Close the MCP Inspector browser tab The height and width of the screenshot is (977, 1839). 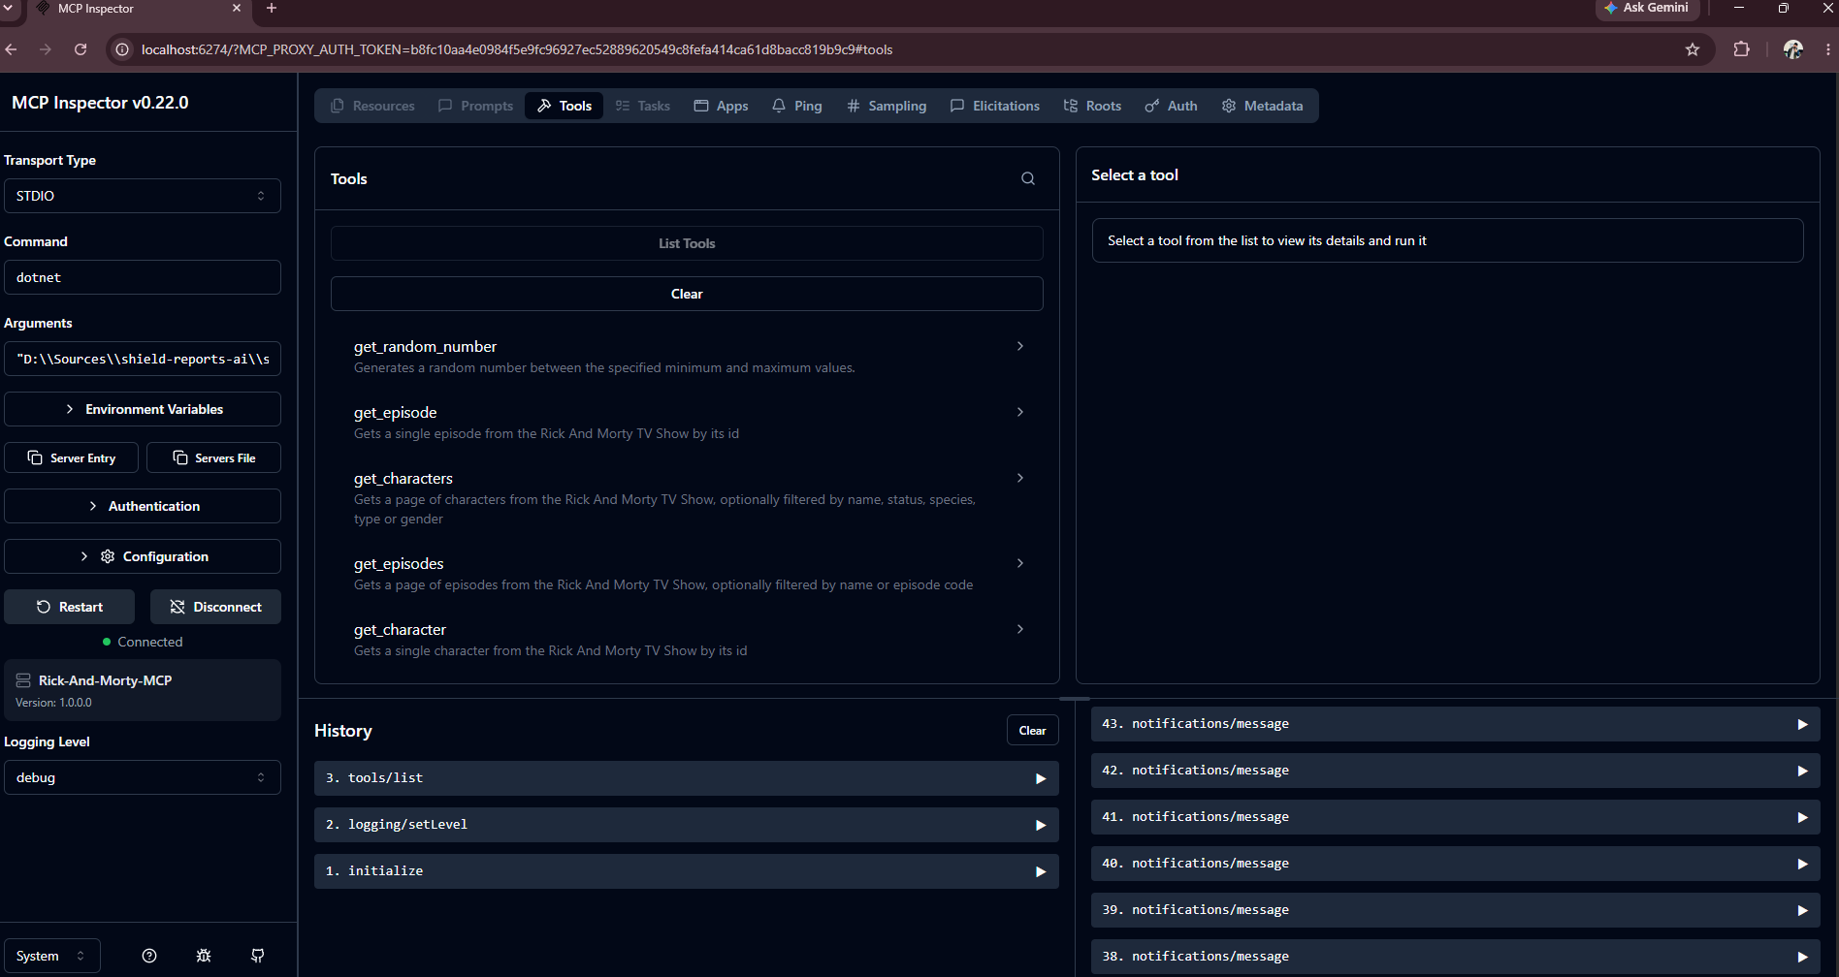pyautogui.click(x=237, y=8)
